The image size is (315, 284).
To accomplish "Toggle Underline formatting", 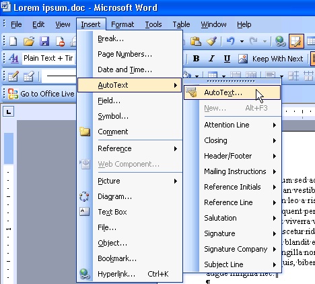I will [227, 59].
